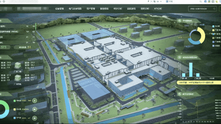This screenshot has height=124, width=221.
Task: Click the yellow segment of building donut chart
Action: coord(203,34)
